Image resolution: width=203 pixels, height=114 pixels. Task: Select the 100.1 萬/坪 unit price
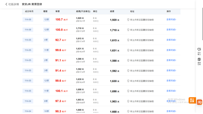(x=61, y=91)
